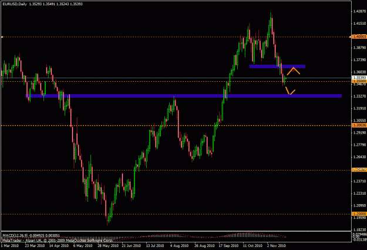Click the 6 May 2010 date label
This screenshot has width=367, height=250.
pos(83,246)
